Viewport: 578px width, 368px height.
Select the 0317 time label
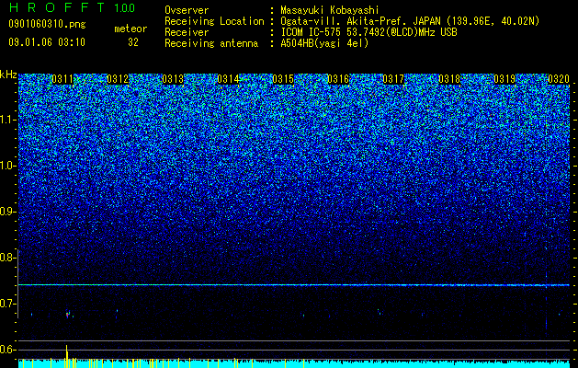[393, 79]
